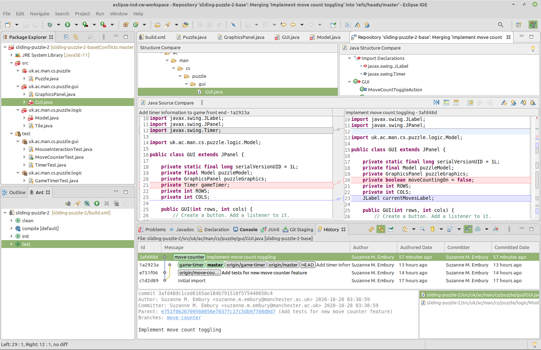Viewport: 541px width, 350px height.
Task: Select MoveCountToggleAction in Java Structure Compare
Action: click(395, 90)
